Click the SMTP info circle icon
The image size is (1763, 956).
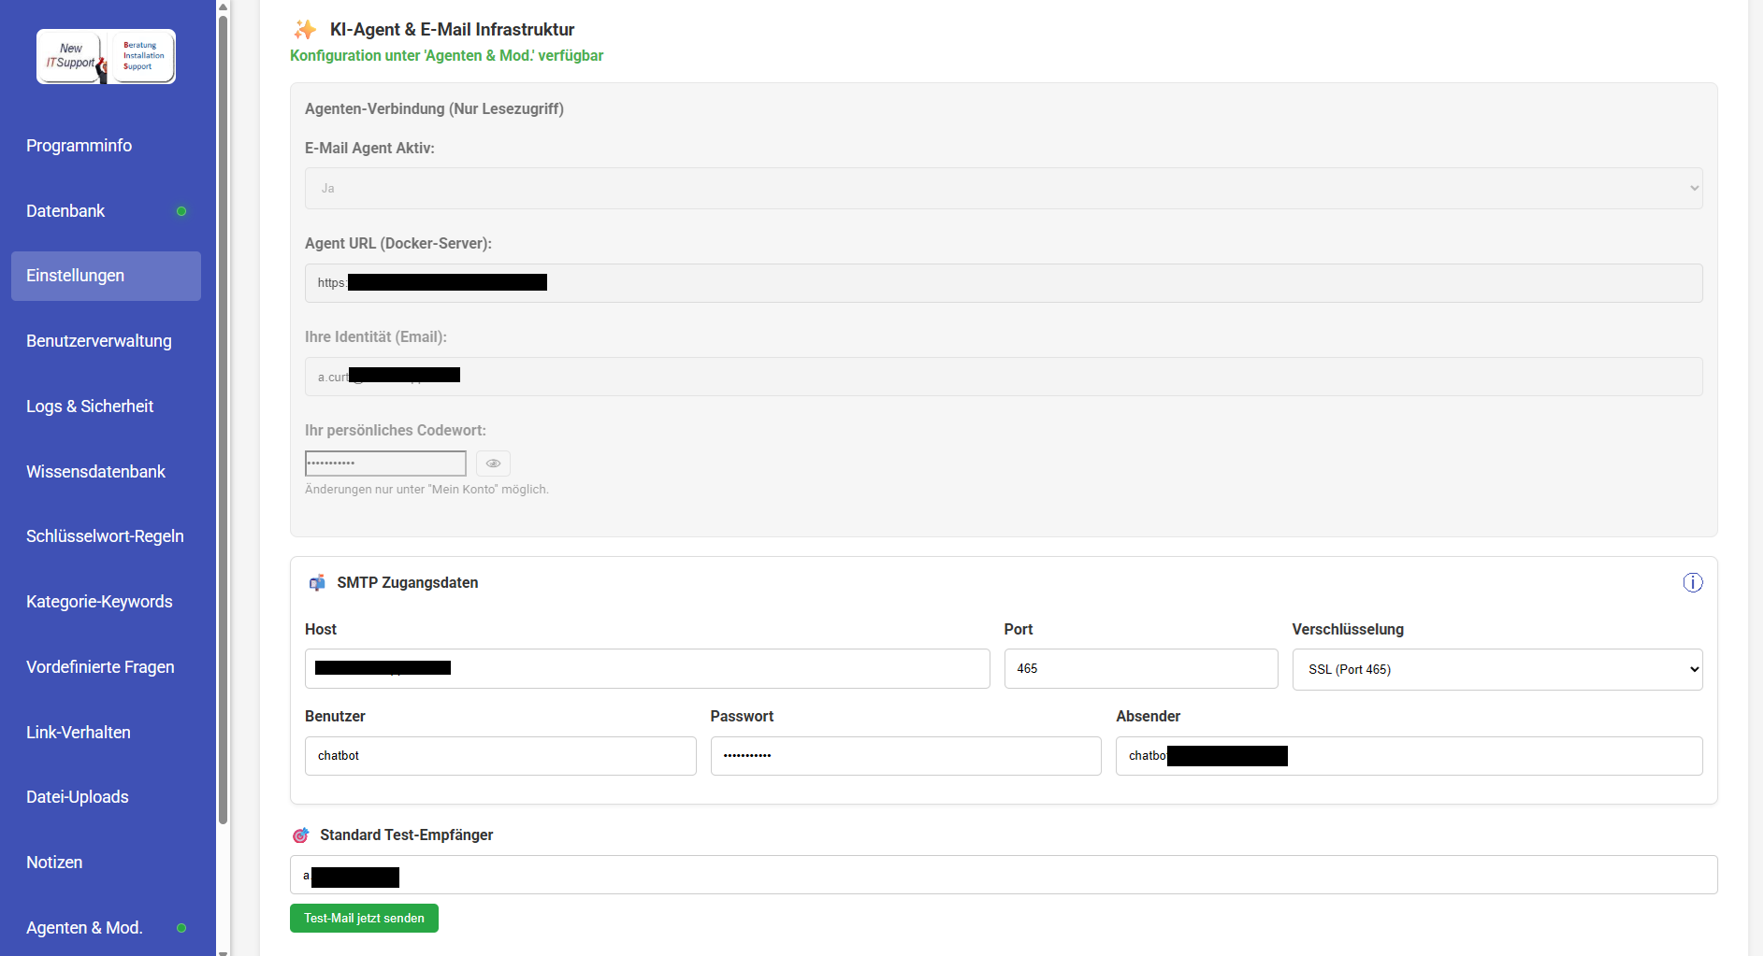click(x=1692, y=583)
